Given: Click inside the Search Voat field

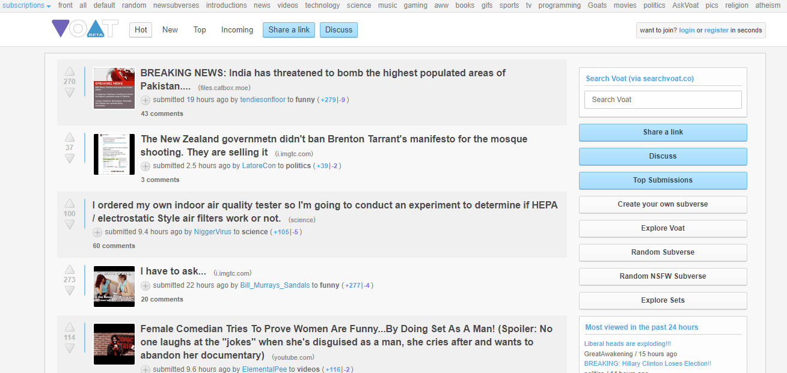Looking at the screenshot, I should (663, 99).
